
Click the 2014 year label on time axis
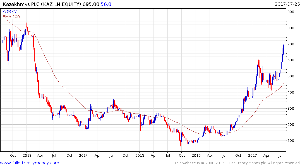point(83,155)
